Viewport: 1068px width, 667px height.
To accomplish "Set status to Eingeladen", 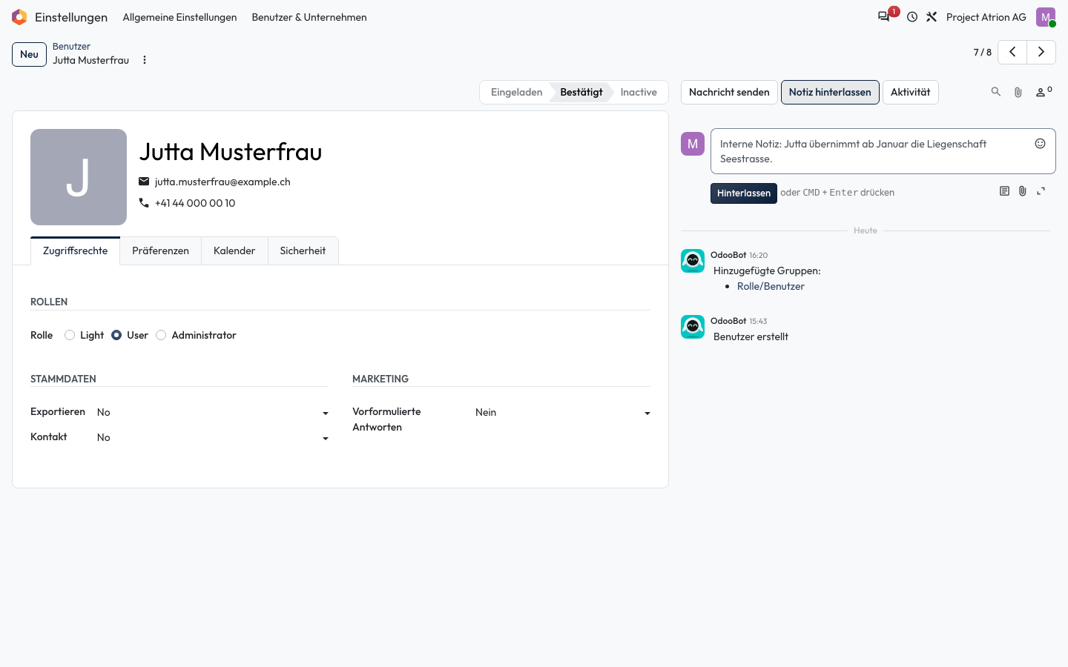I will tap(516, 92).
